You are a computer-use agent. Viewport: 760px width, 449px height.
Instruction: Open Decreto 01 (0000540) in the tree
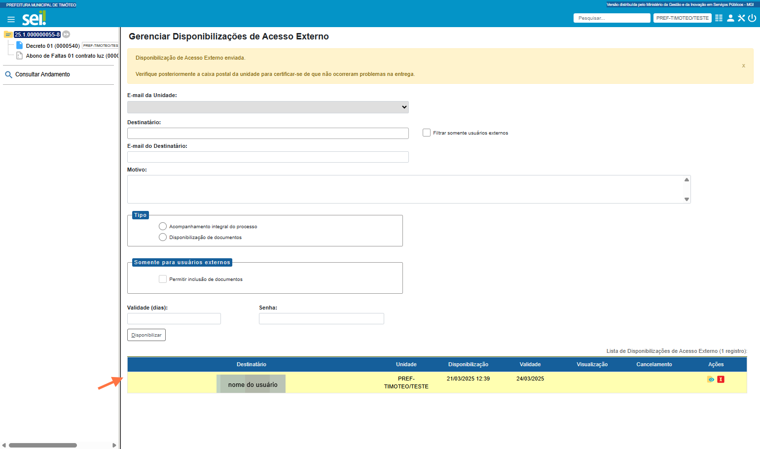point(53,46)
